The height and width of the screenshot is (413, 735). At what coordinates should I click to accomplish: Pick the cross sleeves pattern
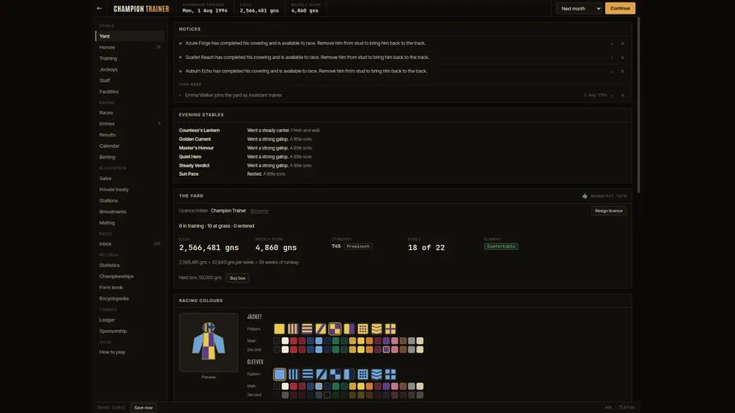[391, 374]
